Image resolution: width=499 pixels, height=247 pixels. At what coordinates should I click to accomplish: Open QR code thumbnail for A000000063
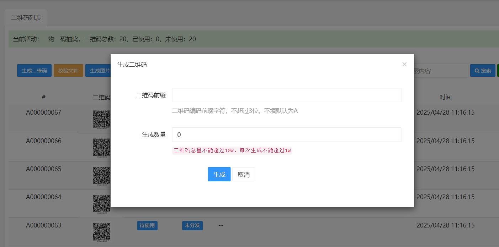click(102, 232)
